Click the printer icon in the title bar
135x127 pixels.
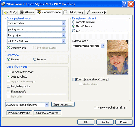3,4
